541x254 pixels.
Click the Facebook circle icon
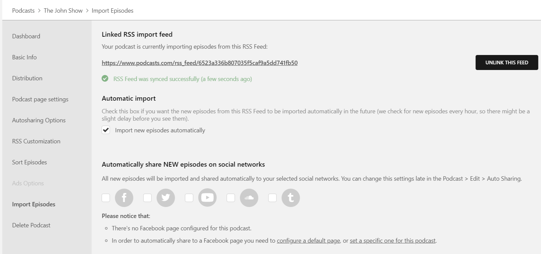pyautogui.click(x=124, y=198)
